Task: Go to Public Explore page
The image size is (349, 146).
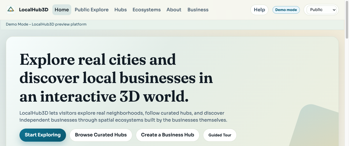Action: pyautogui.click(x=92, y=10)
